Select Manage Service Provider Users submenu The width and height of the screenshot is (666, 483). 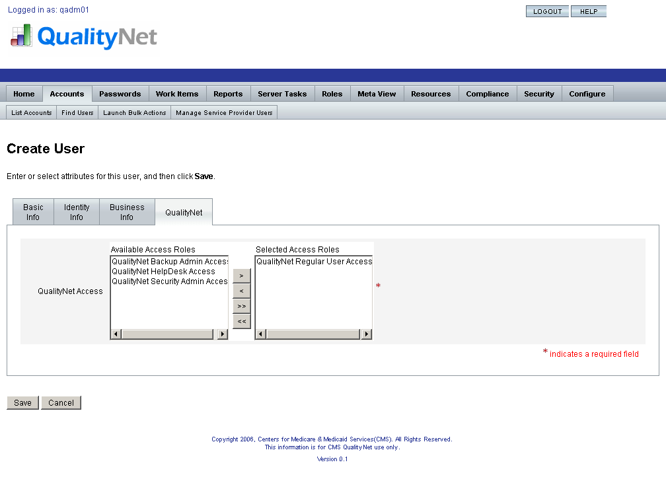click(224, 112)
